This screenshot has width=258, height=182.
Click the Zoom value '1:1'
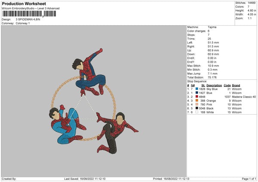tap(249, 18)
